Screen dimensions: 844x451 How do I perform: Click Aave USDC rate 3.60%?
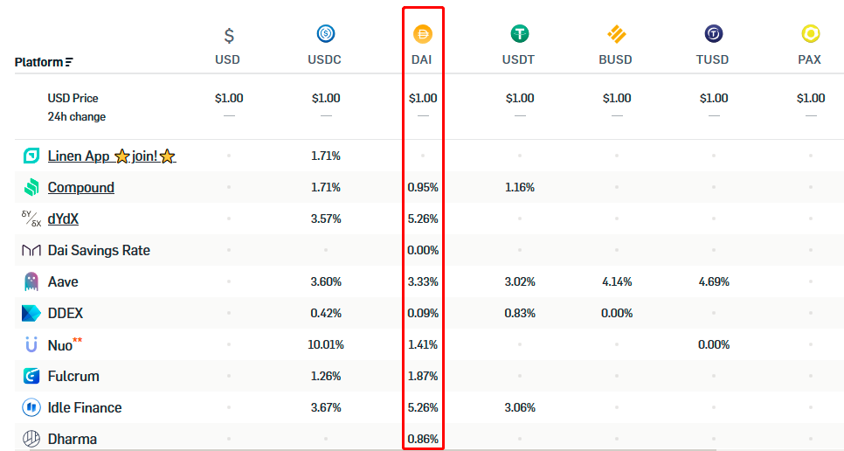tap(326, 281)
